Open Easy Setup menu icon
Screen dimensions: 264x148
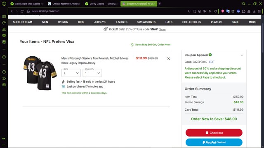[259, 11]
